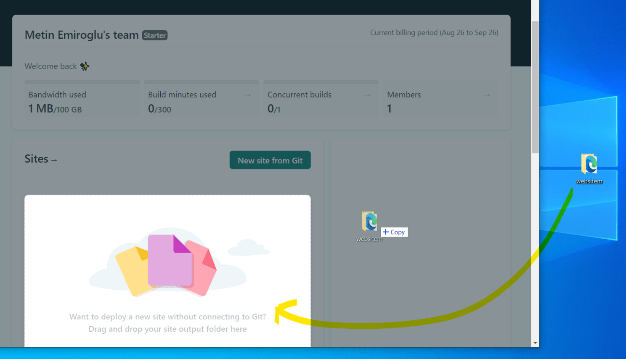Image resolution: width=626 pixels, height=359 pixels.
Task: Click the sparkle icon beside Welcome back
Action: point(85,66)
